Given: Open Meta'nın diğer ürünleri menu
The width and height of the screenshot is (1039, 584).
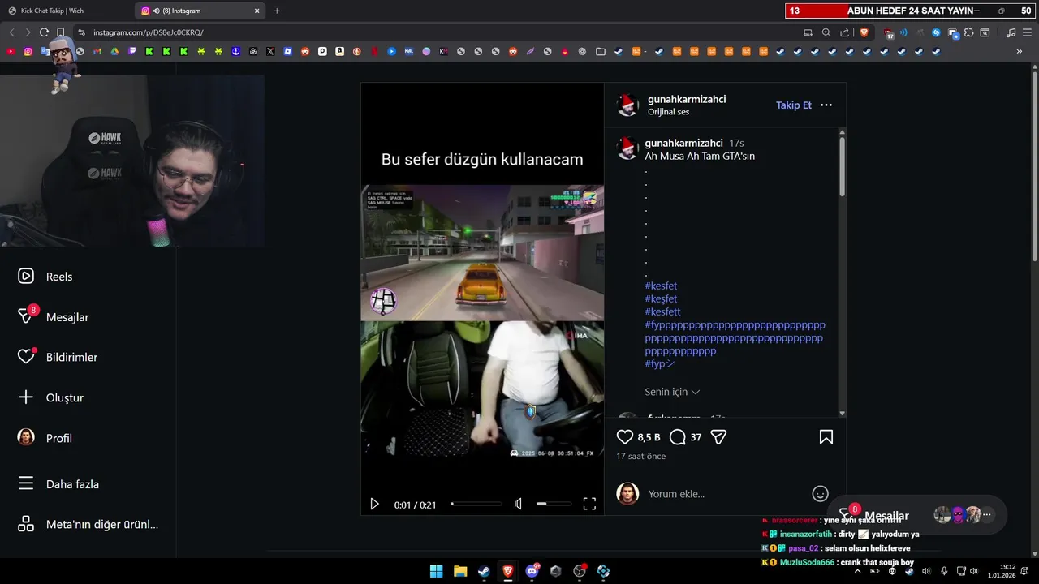Looking at the screenshot, I should coord(88,524).
